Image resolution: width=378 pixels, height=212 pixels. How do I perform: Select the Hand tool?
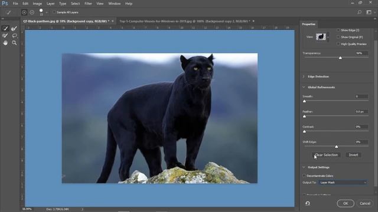(5, 43)
